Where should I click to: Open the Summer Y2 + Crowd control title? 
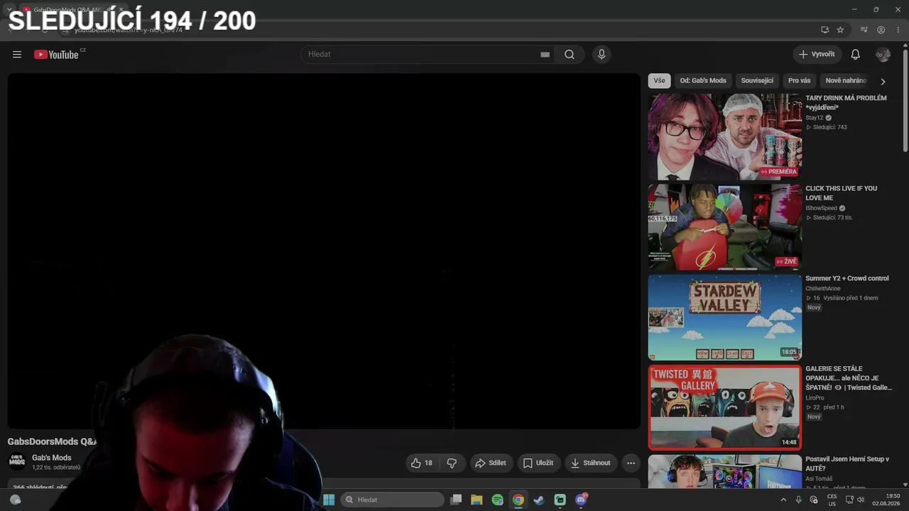click(847, 278)
